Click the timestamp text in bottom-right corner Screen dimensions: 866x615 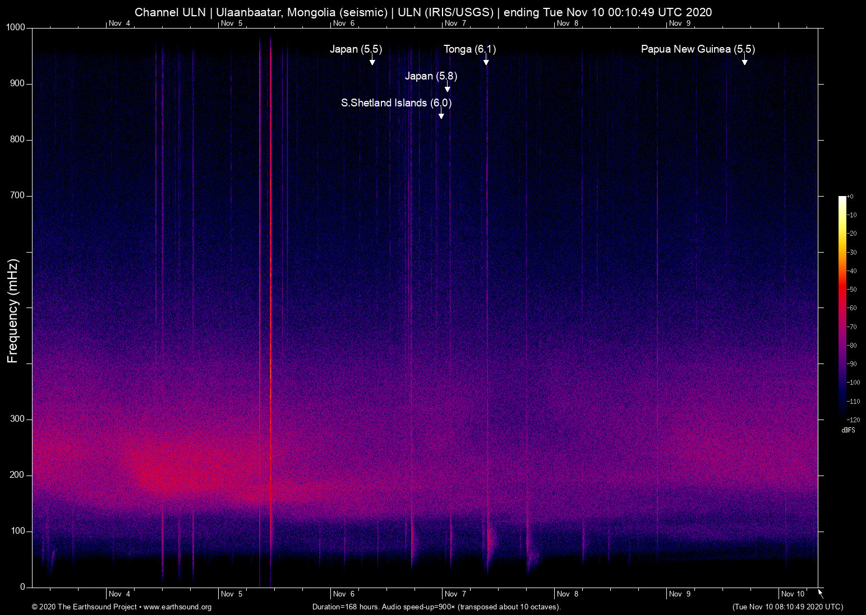787,607
